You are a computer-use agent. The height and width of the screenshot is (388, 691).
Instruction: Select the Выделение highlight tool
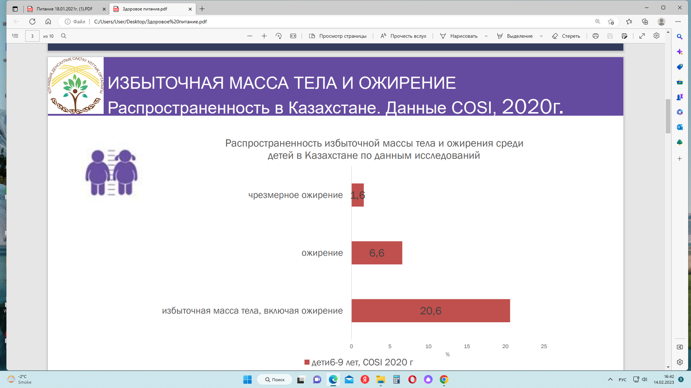pyautogui.click(x=515, y=36)
